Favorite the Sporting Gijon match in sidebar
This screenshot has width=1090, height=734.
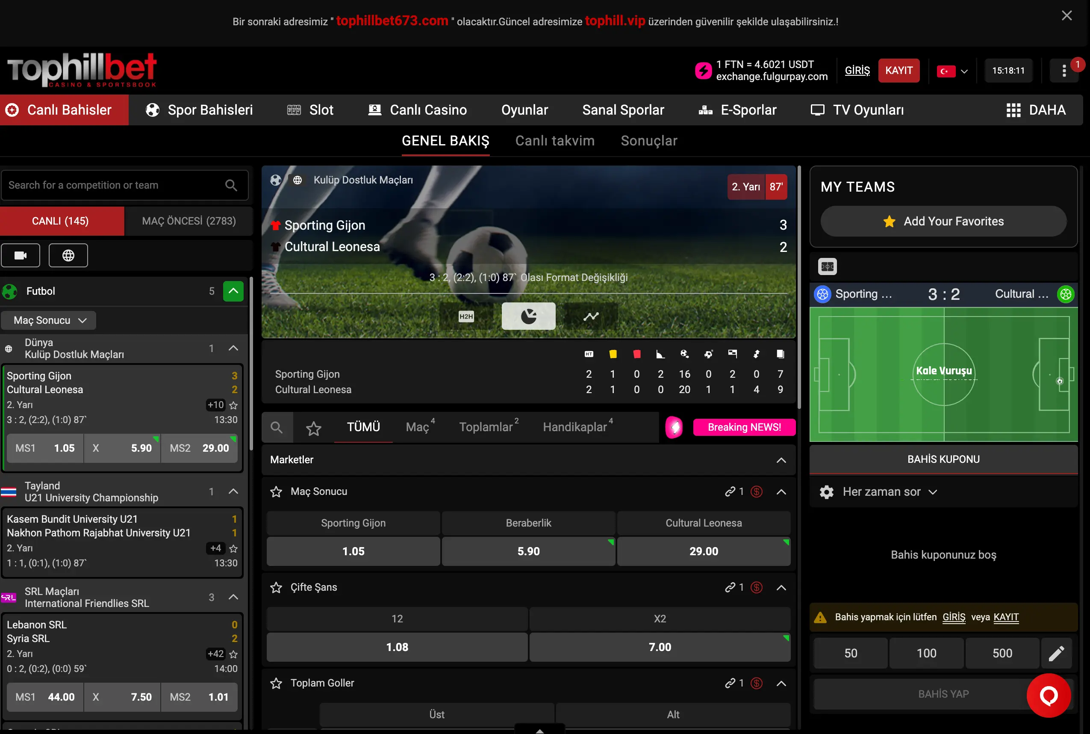233,405
